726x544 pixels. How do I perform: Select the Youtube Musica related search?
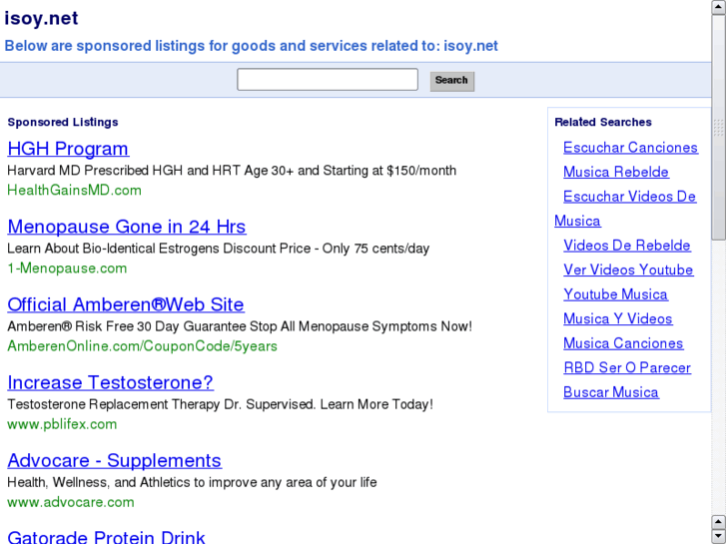pyautogui.click(x=615, y=294)
